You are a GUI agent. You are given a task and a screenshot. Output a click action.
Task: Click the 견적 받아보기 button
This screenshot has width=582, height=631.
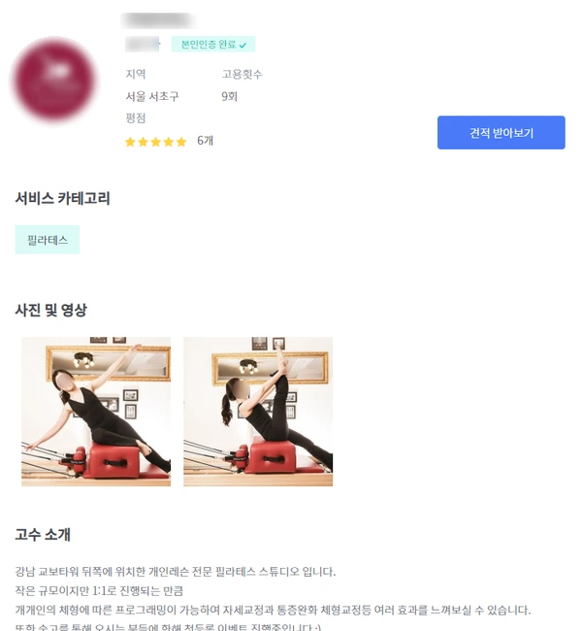click(x=501, y=133)
